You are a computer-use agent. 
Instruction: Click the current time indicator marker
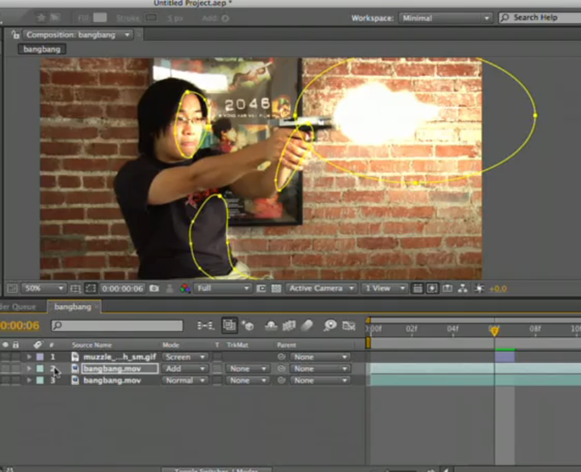pyautogui.click(x=494, y=330)
